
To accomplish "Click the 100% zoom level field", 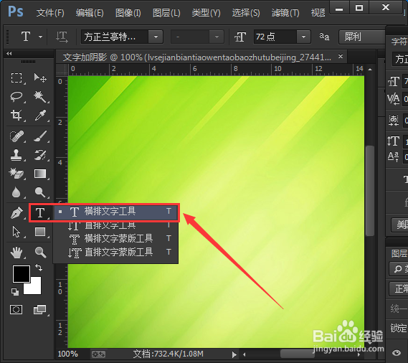I will coord(68,354).
